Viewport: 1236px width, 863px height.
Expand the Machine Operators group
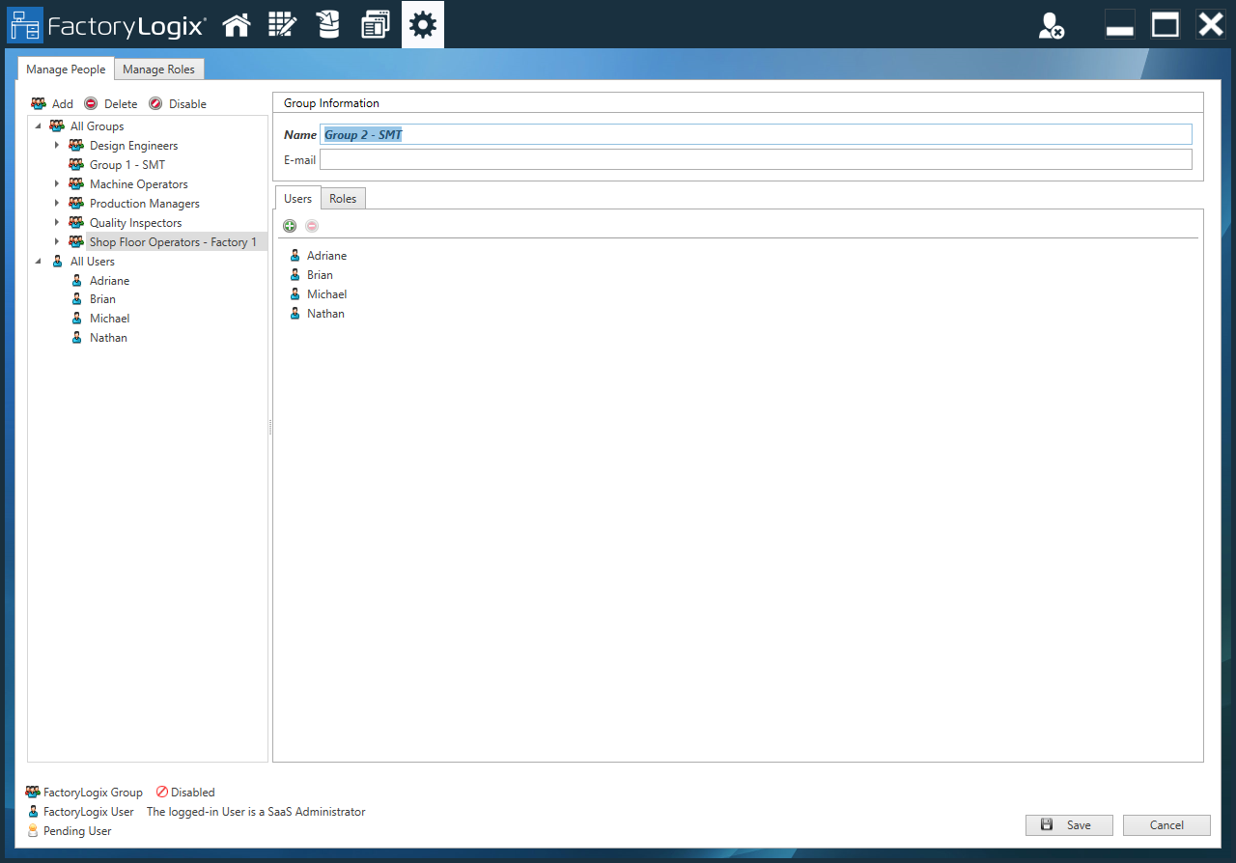57,184
